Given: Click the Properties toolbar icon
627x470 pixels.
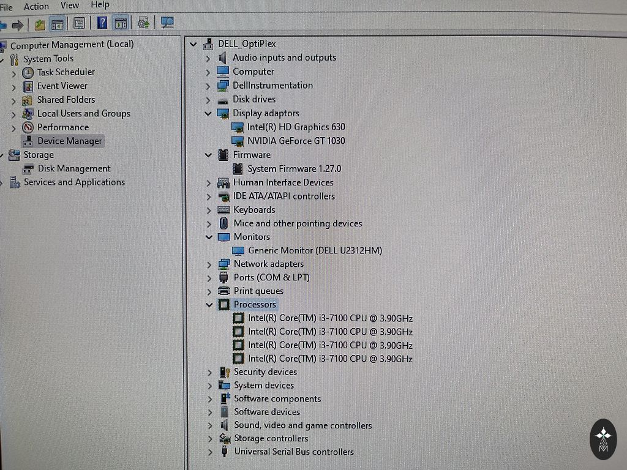Looking at the screenshot, I should 79,24.
